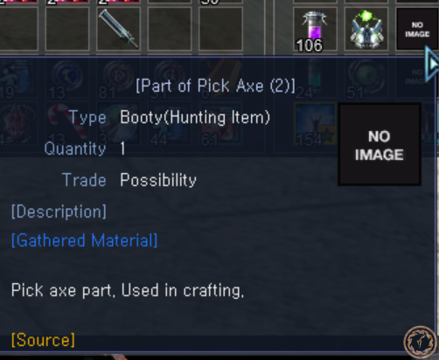This screenshot has width=439, height=360.
Task: Click the round emblem icon at bottom right
Action: 420,343
